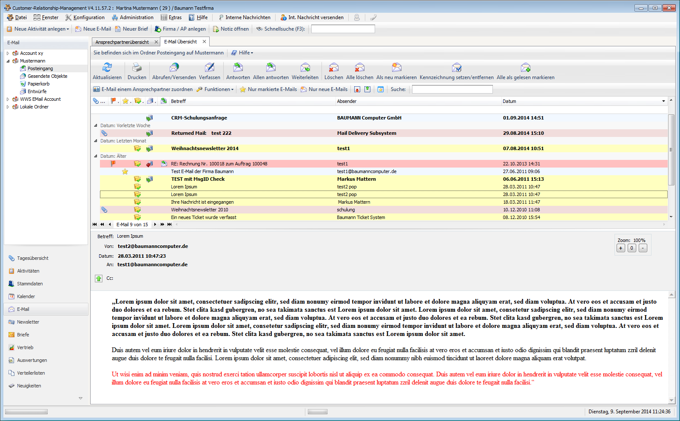This screenshot has height=421, width=680.
Task: Open Kalender in the left navigation
Action: (26, 296)
